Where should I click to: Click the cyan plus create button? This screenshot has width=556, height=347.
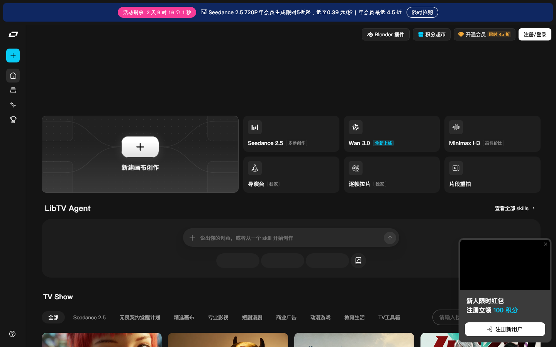click(13, 56)
